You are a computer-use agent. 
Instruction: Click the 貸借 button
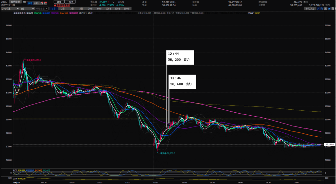coord(59,2)
